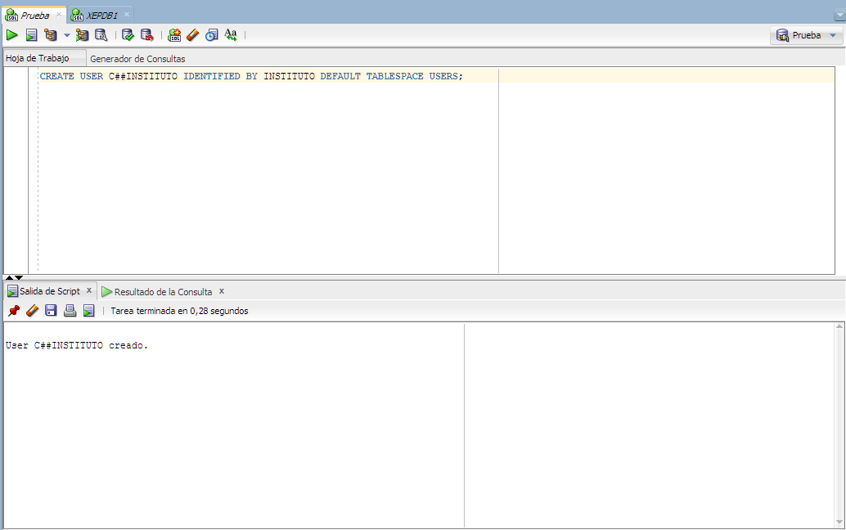
Task: Click the Rollback database icon
Action: click(146, 35)
